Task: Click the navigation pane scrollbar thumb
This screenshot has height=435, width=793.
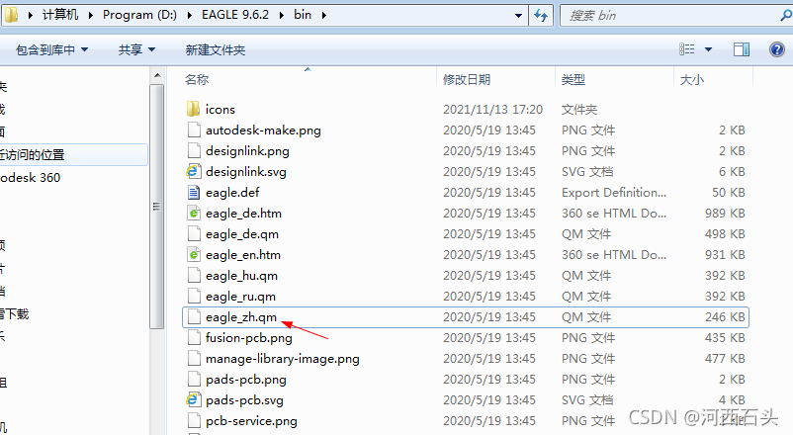Action: (157, 207)
